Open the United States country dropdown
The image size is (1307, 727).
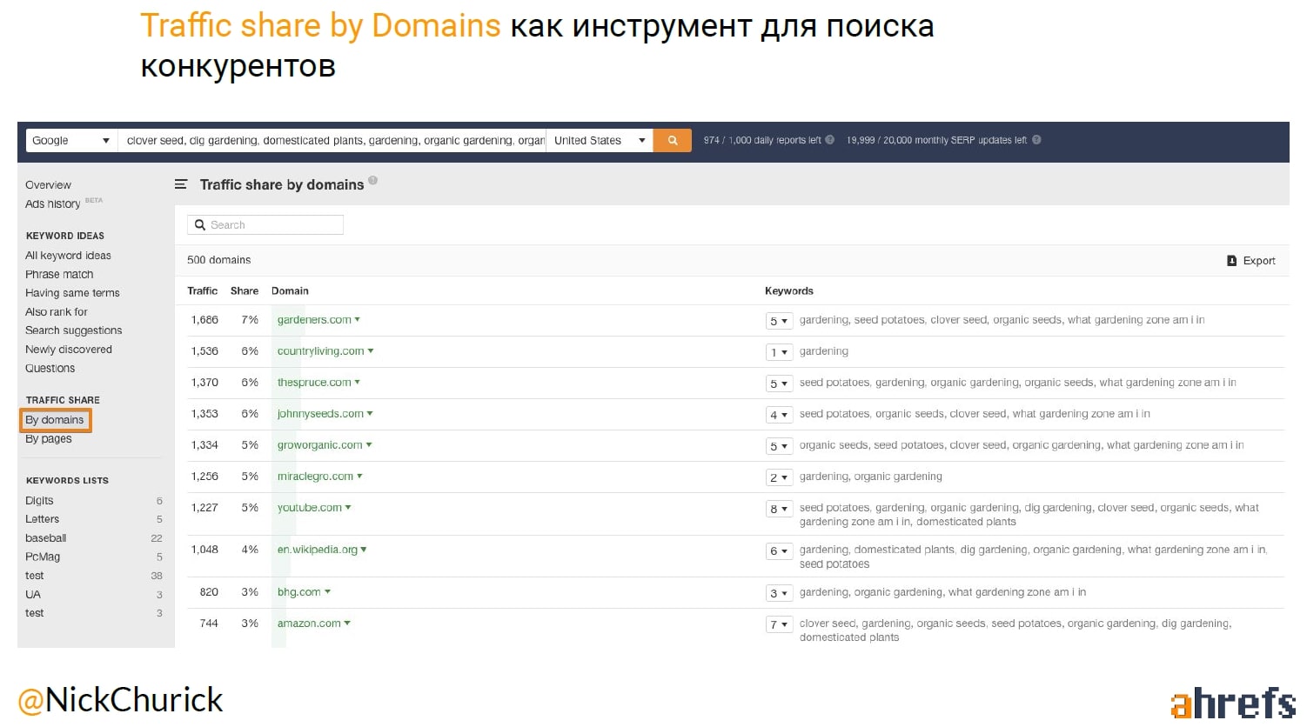coord(600,140)
